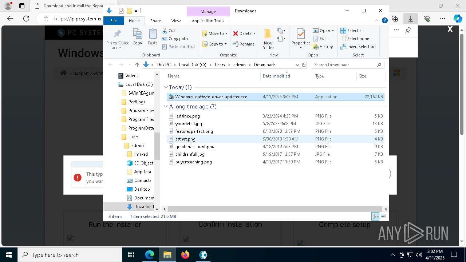Viewport: 466px width, 262px height.
Task: Click Task View taskbar button
Action: click(x=131, y=255)
